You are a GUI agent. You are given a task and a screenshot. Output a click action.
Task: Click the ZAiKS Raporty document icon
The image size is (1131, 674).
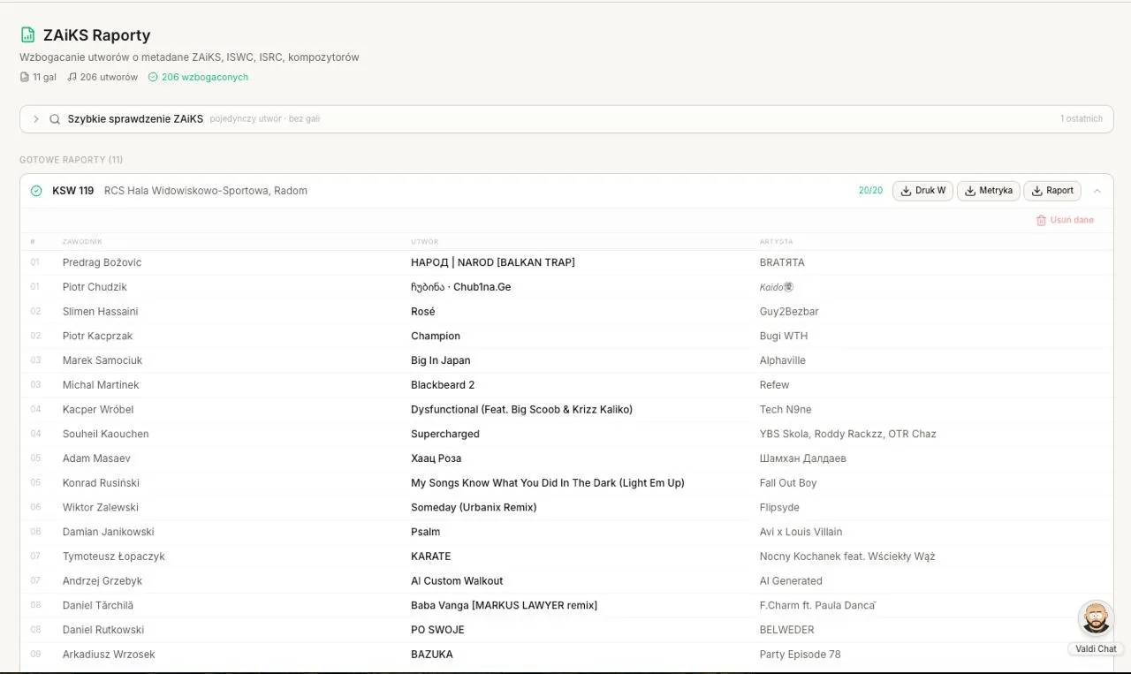(28, 35)
